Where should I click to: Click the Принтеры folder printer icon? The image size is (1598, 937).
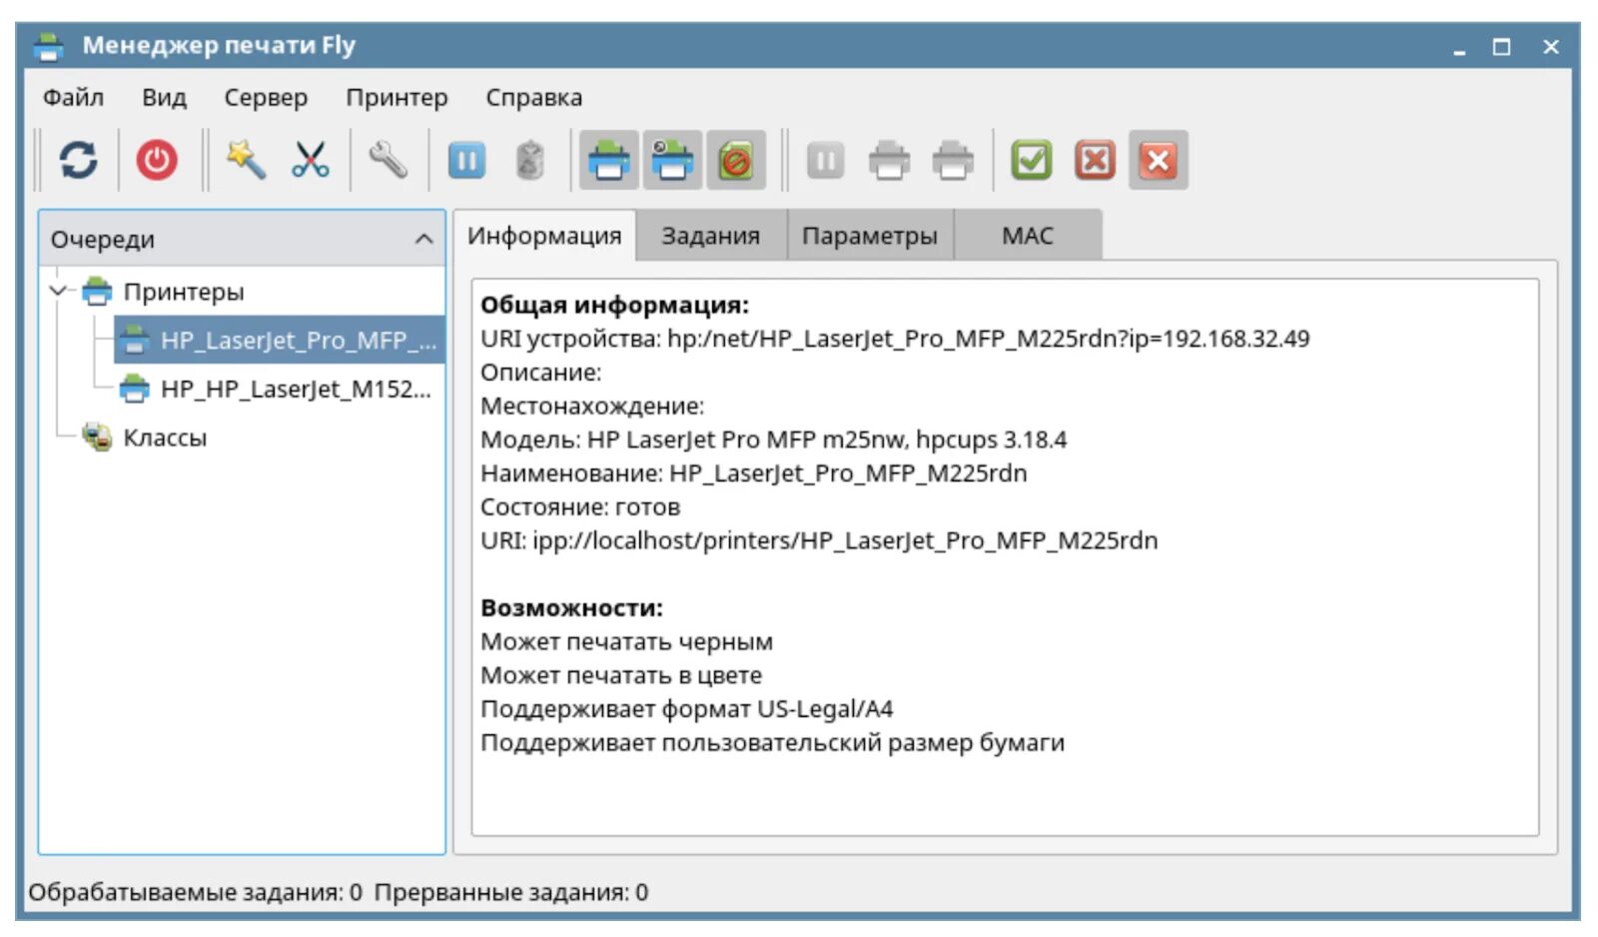click(97, 291)
